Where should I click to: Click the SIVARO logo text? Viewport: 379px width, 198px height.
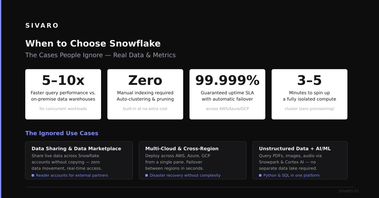(42, 25)
